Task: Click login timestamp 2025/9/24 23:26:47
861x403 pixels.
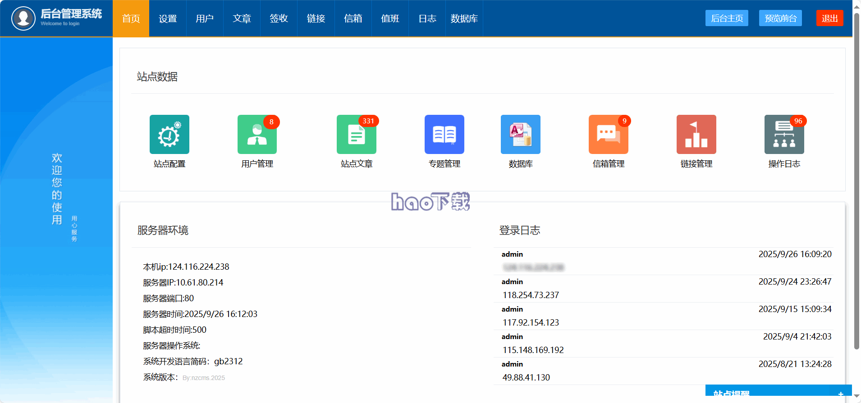Action: click(795, 281)
